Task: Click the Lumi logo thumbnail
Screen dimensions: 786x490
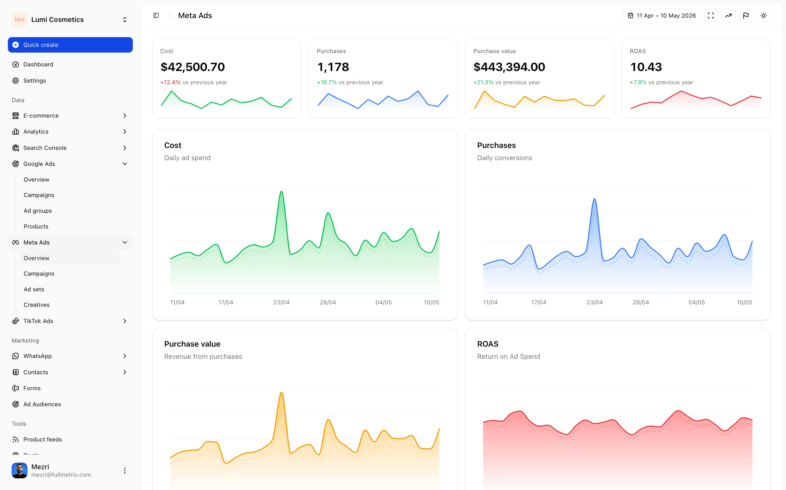Action: pyautogui.click(x=20, y=20)
